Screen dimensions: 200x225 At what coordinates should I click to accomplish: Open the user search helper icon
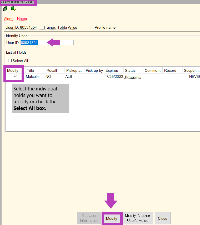point(5,9)
